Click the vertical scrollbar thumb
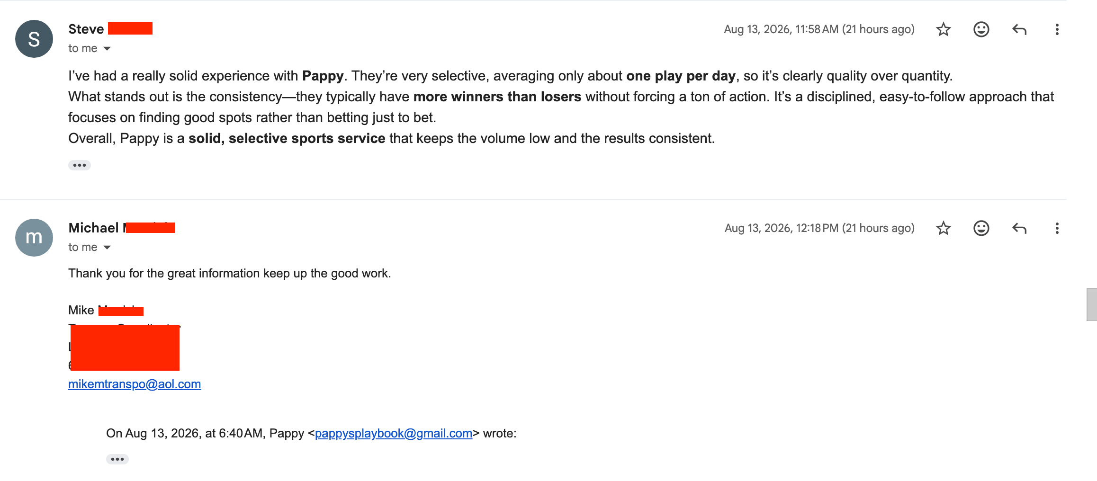This screenshot has height=481, width=1097. click(x=1091, y=304)
